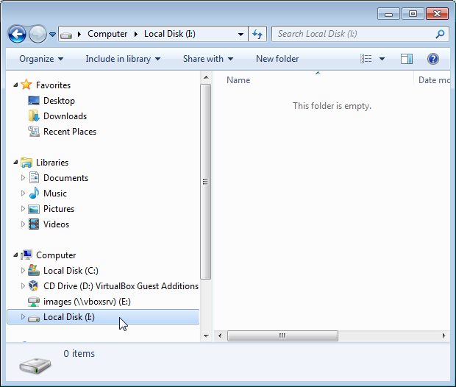Select the Libraries icon
This screenshot has width=456, height=387.
coord(26,163)
